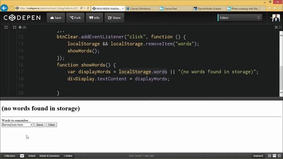The image size is (283, 159).
Task: Open the JS settings gear
Action: [20, 27]
